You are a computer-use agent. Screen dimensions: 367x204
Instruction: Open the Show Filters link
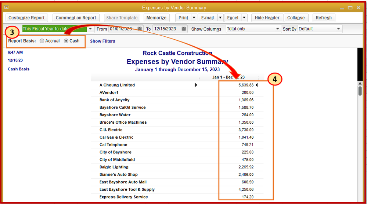click(102, 41)
